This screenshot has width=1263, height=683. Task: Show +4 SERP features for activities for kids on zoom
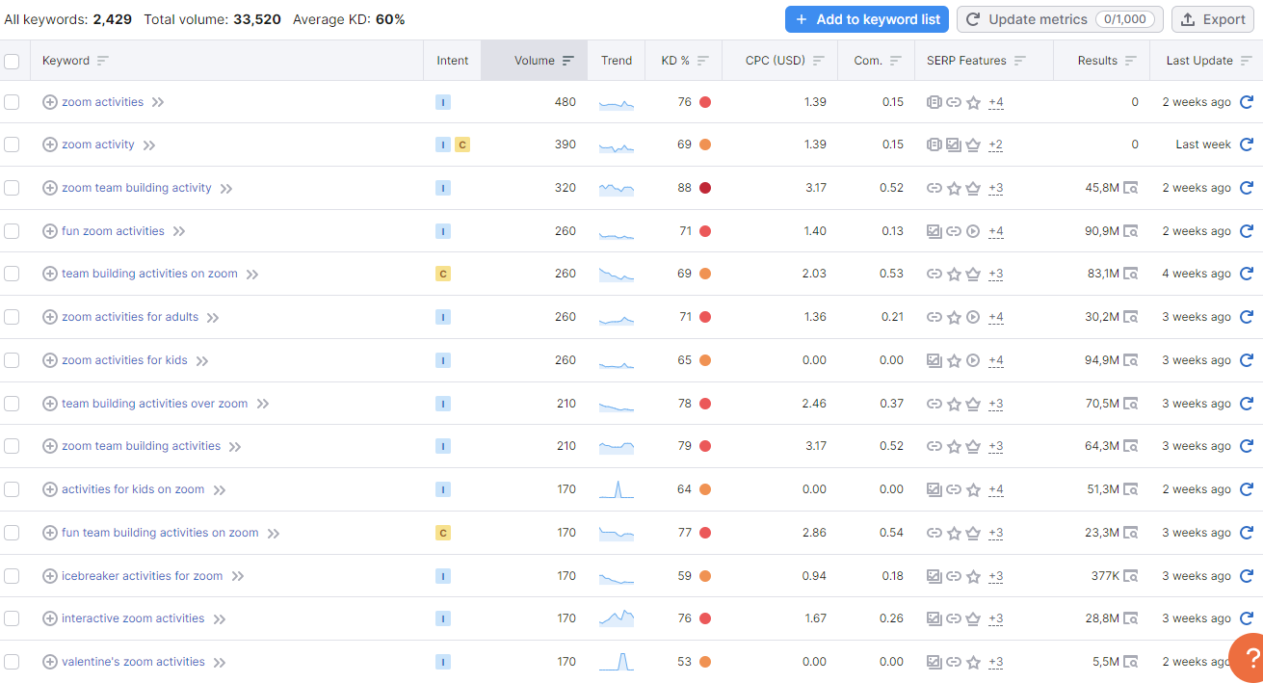996,489
